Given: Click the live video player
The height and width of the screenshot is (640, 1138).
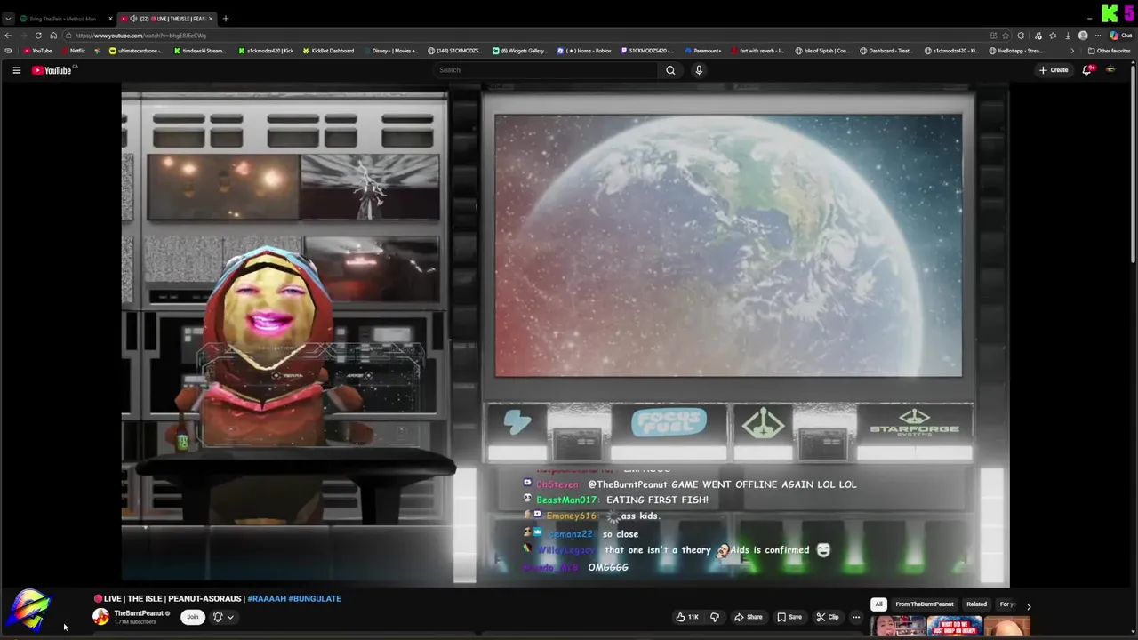Looking at the screenshot, I should click(565, 335).
